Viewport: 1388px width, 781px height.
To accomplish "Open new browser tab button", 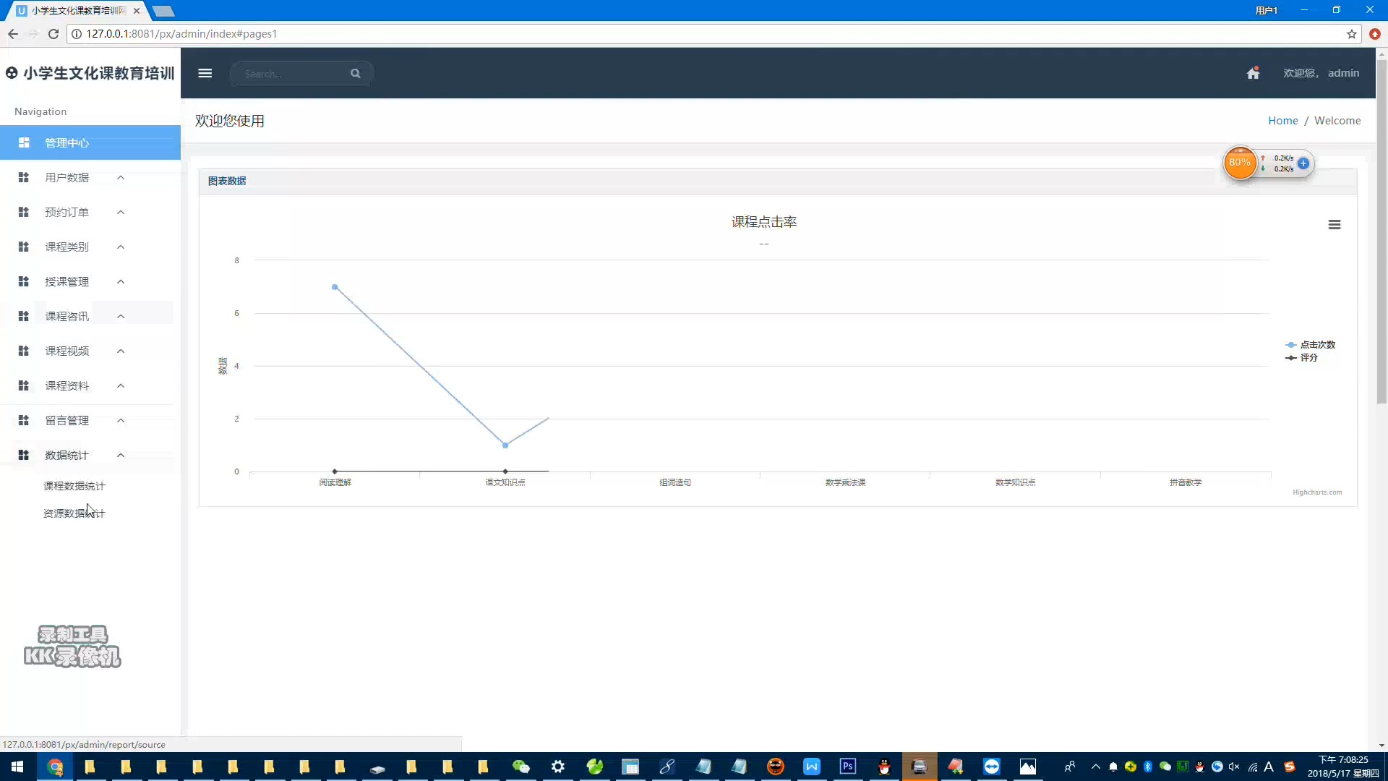I will [x=163, y=11].
